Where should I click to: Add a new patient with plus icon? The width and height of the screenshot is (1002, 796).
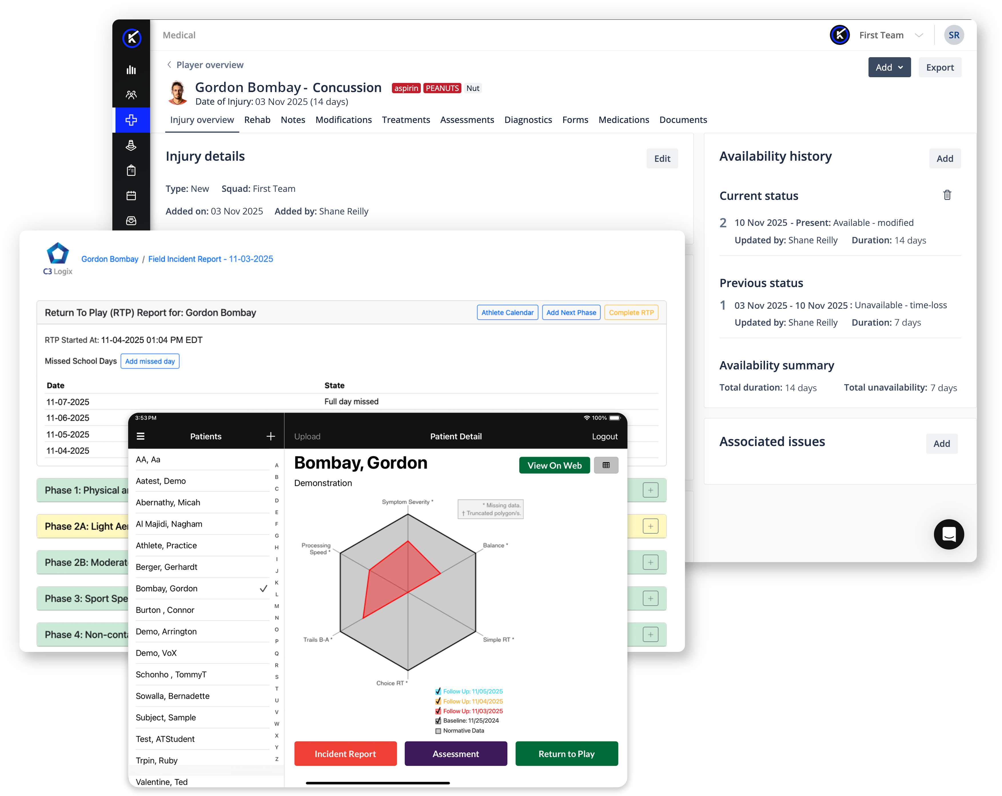[x=270, y=436]
